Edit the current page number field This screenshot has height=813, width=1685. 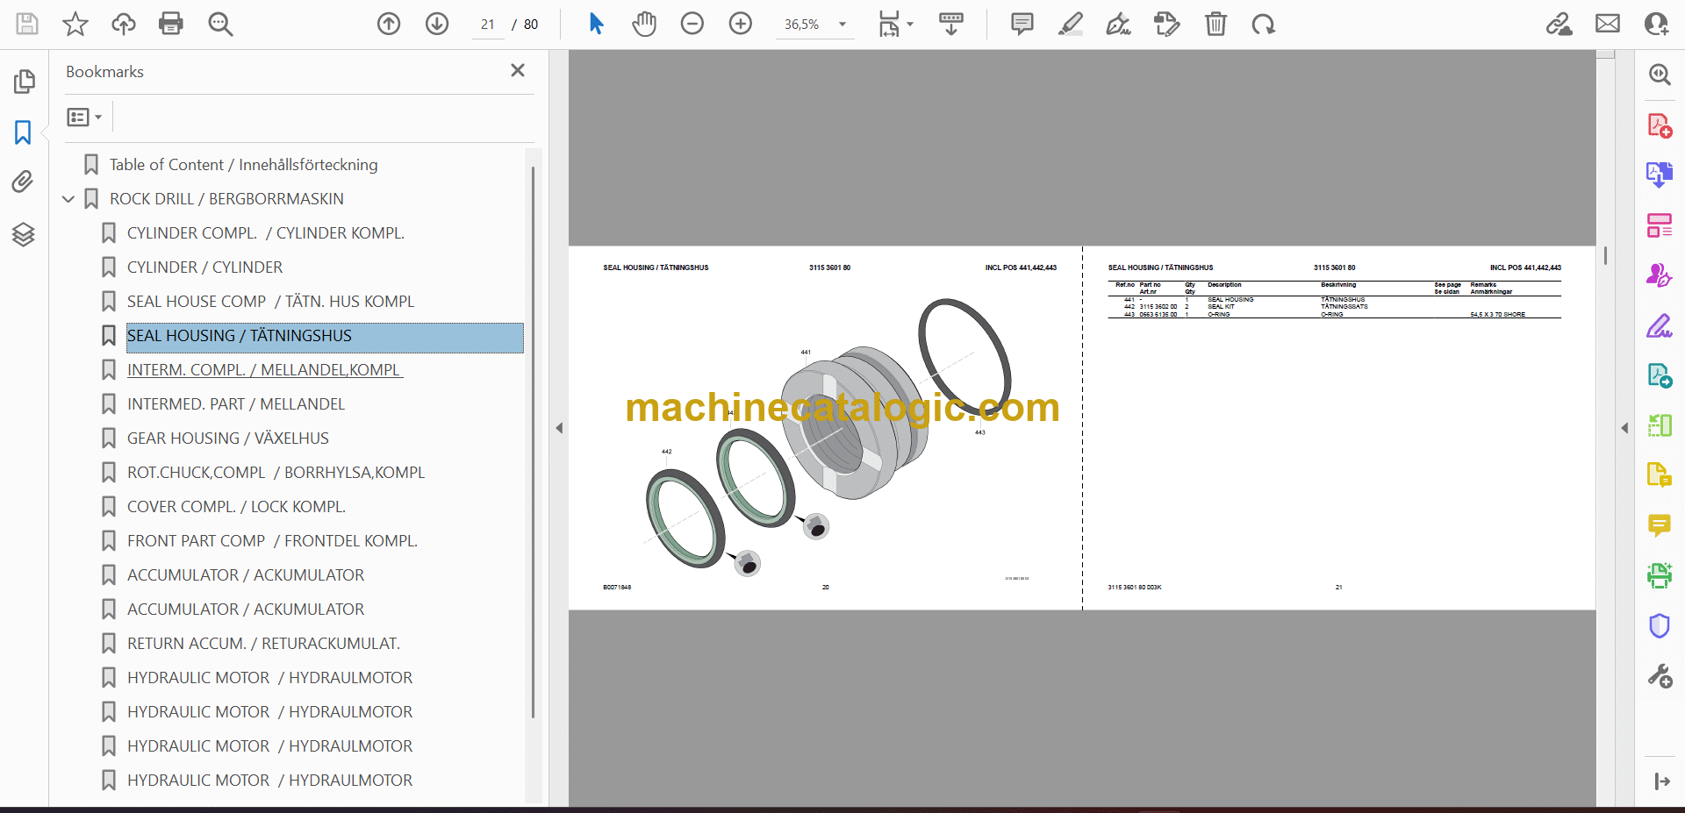tap(488, 25)
